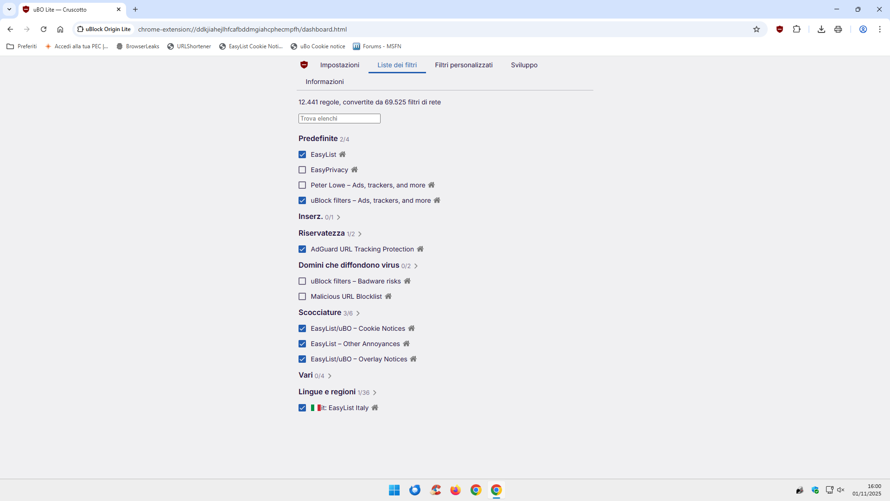890x501 pixels.
Task: Open Cookie Notices home icon
Action: (412, 328)
